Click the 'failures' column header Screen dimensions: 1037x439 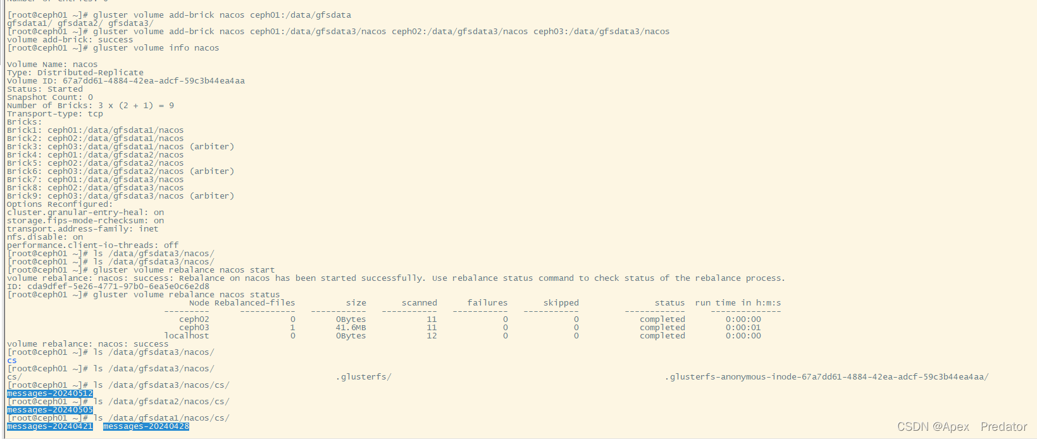[488, 303]
